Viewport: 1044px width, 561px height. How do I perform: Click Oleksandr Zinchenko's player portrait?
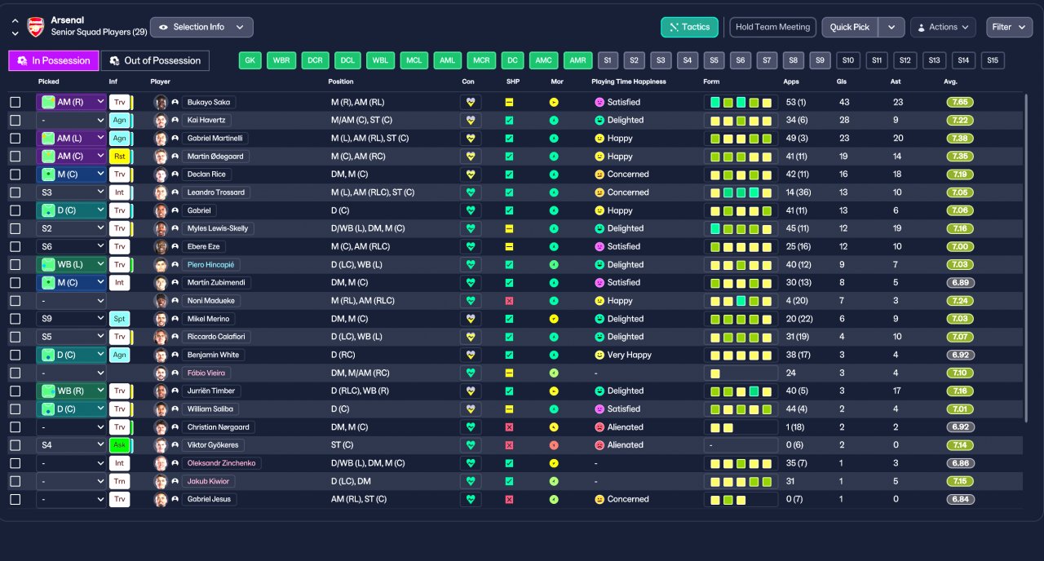pyautogui.click(x=161, y=463)
